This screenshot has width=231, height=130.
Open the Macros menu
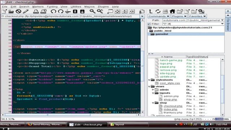[x=89, y=6]
